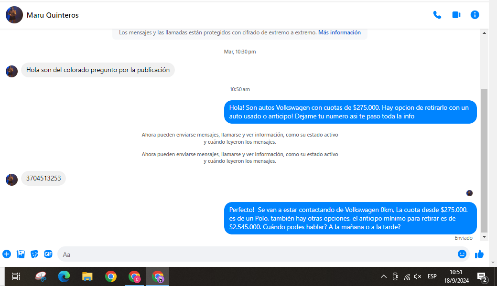Switch to active Chrome window with purple badge
The width and height of the screenshot is (497, 286).
[x=158, y=276]
